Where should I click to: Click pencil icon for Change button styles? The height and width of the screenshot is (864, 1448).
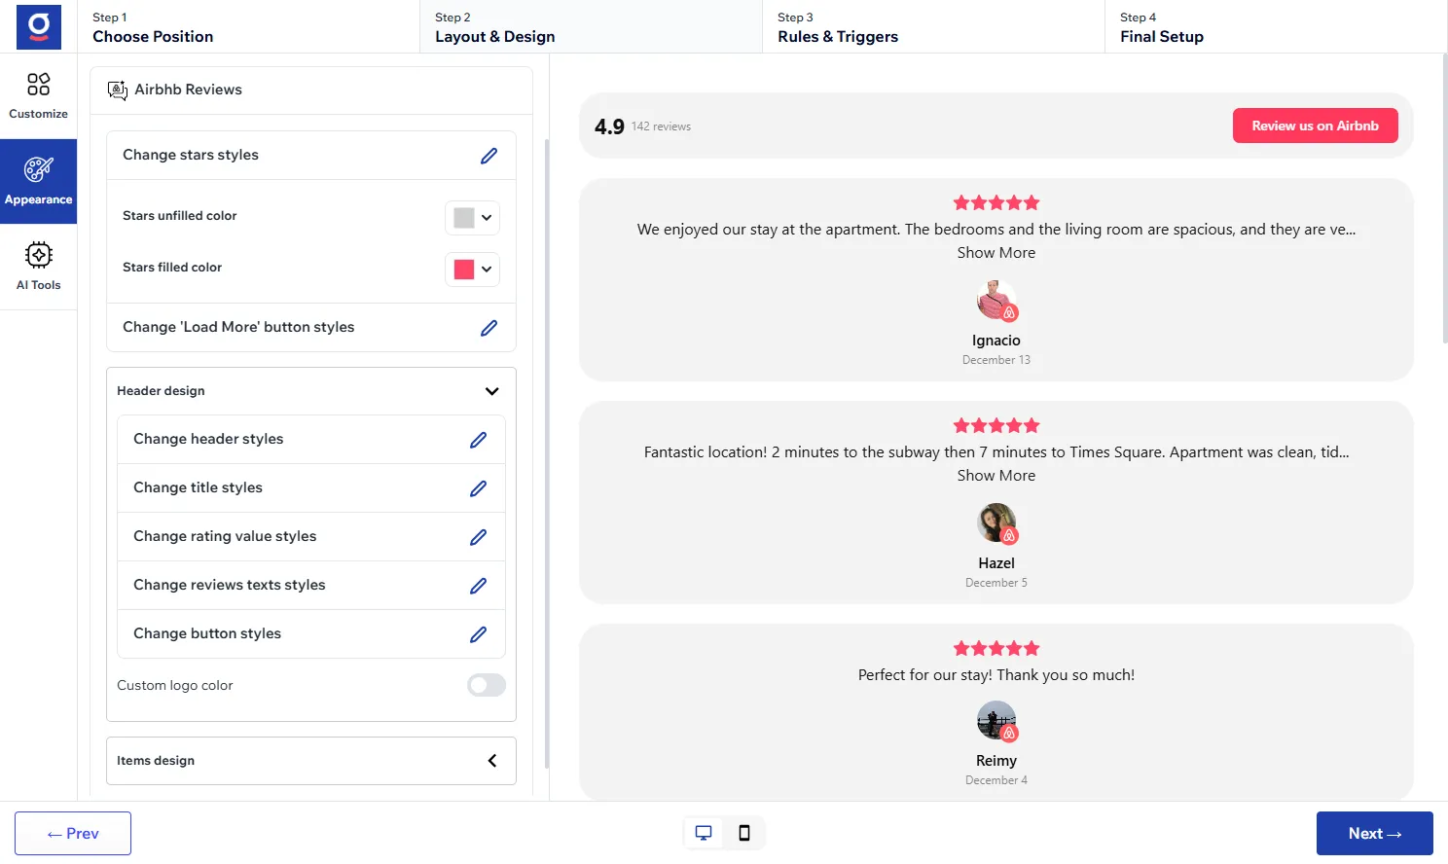[478, 634]
